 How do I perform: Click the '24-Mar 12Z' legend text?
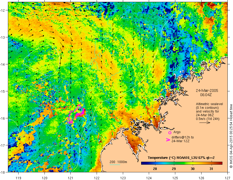tap(180, 141)
